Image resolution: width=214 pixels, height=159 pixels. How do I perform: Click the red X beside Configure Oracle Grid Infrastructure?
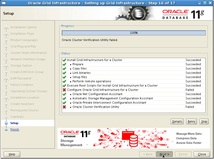(x=64, y=90)
